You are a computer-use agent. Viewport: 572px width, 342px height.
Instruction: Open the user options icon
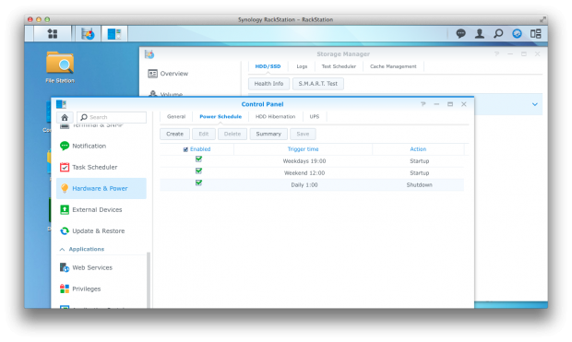click(480, 33)
